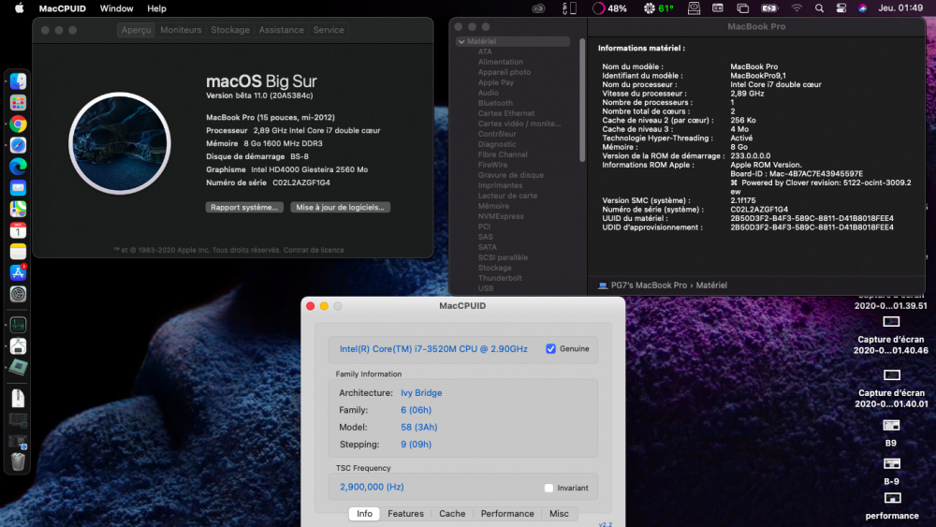Open Calendar in the Dock
Image resolution: width=936 pixels, height=527 pixels.
pyautogui.click(x=18, y=230)
